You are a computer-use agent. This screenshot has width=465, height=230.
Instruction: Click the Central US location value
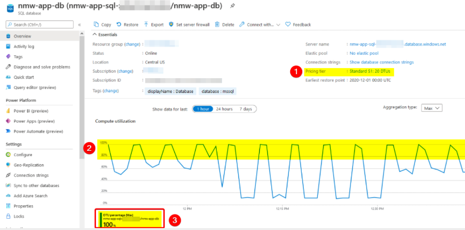coord(155,62)
